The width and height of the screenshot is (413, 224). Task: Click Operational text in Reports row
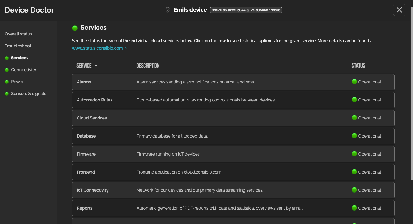pos(370,208)
